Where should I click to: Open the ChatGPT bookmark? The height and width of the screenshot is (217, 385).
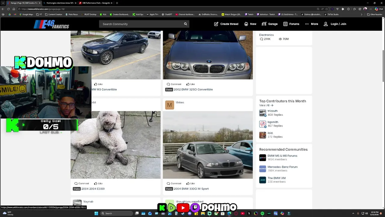167,14
